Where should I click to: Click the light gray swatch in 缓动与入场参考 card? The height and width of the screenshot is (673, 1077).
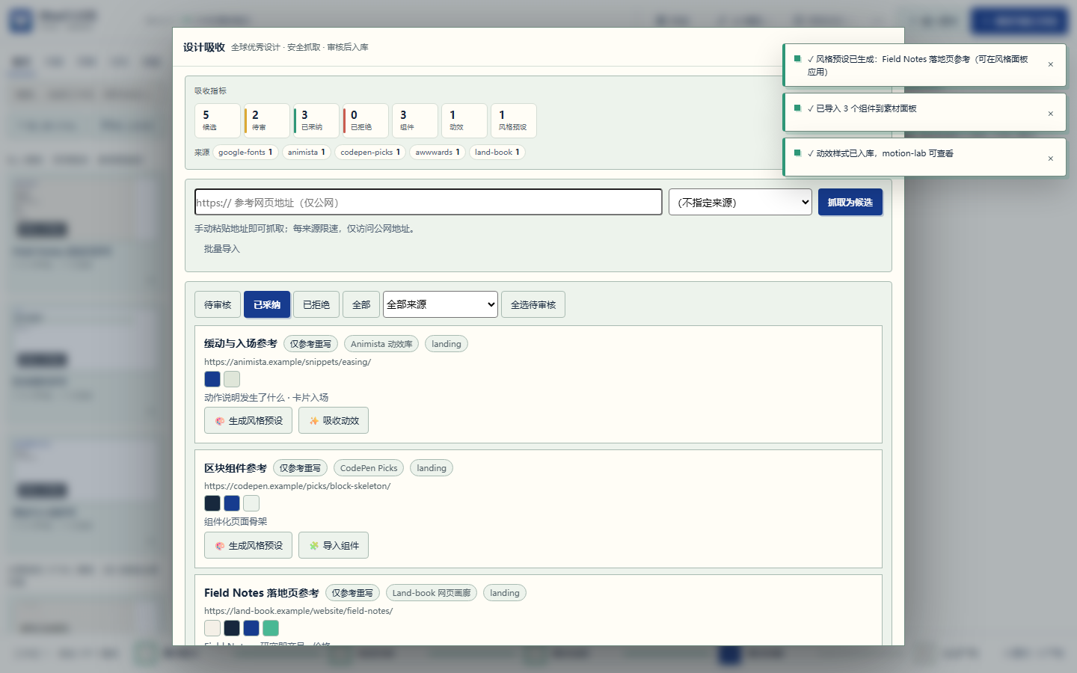pyautogui.click(x=232, y=379)
